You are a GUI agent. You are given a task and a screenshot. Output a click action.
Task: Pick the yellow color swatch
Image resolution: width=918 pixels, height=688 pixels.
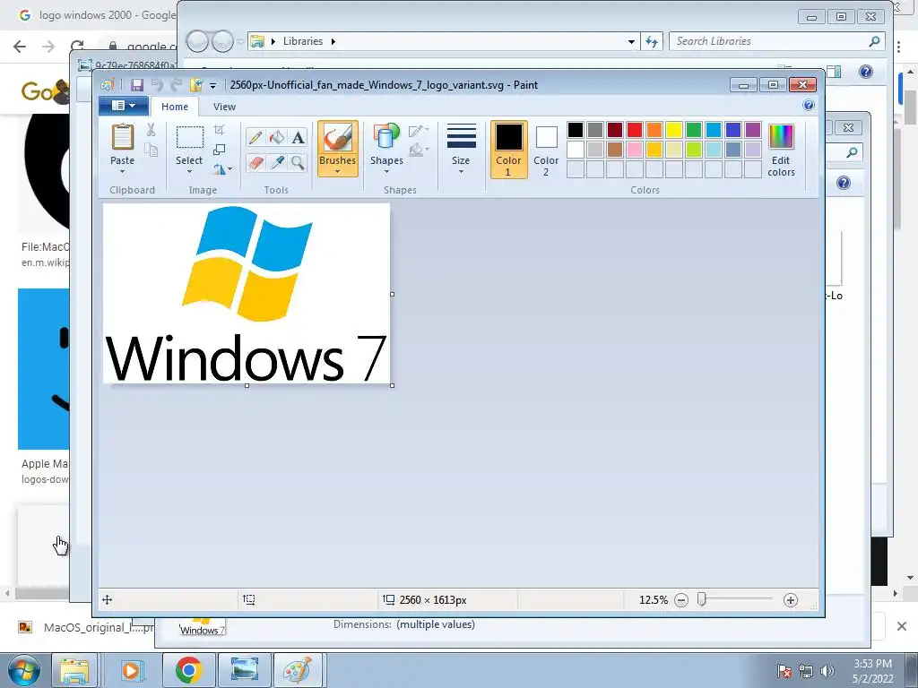[674, 130]
